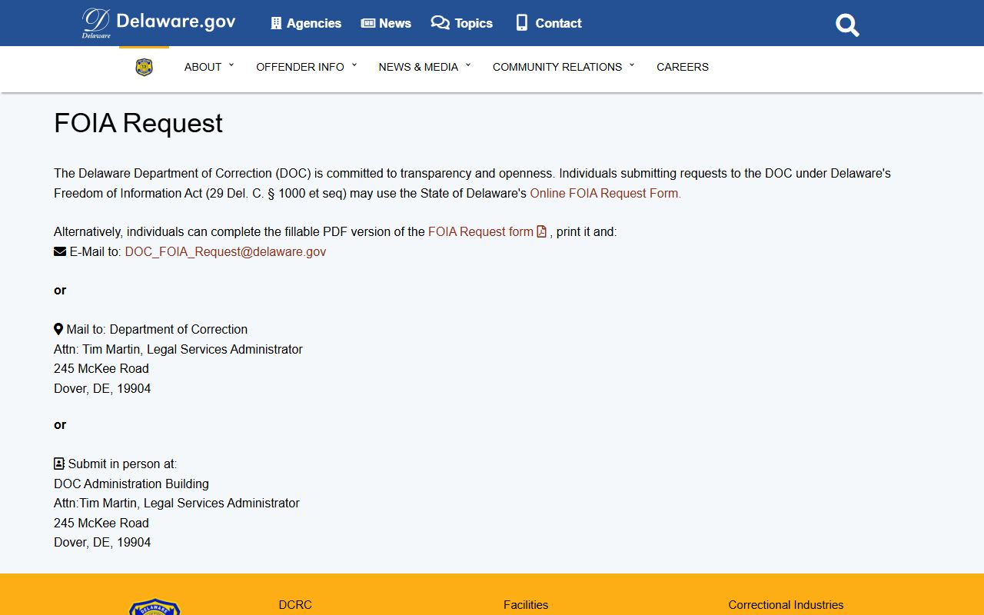The image size is (984, 615).
Task: Expand the NEWS & MEDIA menu chevron
Action: click(468, 65)
